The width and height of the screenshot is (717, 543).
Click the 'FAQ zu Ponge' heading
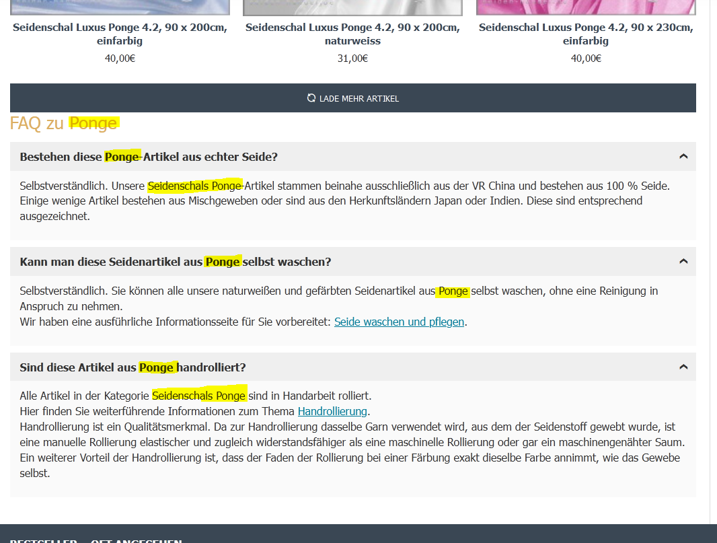(65, 123)
